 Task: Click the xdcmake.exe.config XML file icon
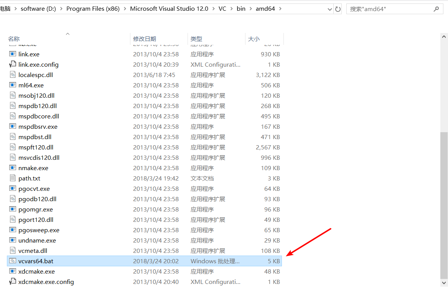coord(13,282)
